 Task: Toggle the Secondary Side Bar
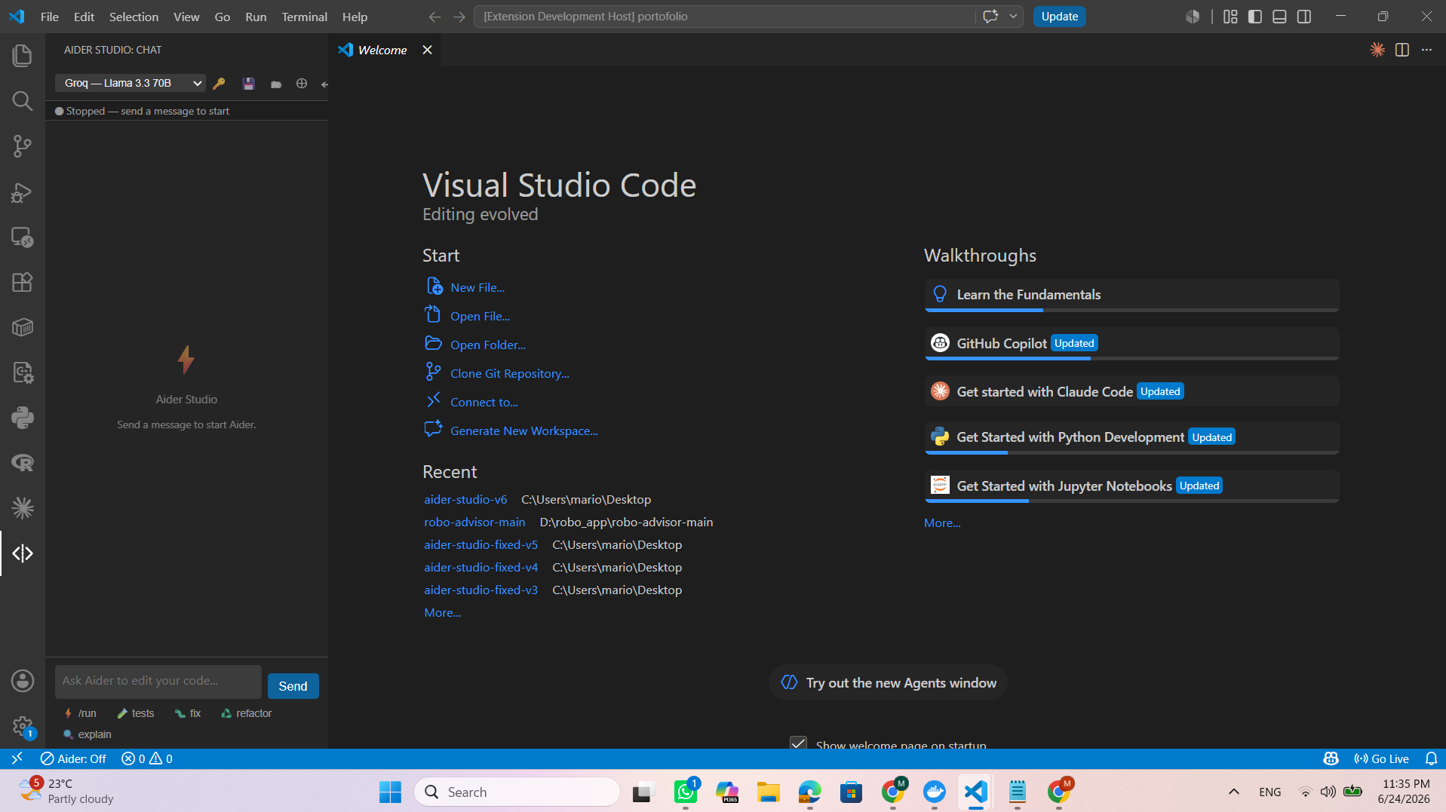(1304, 17)
